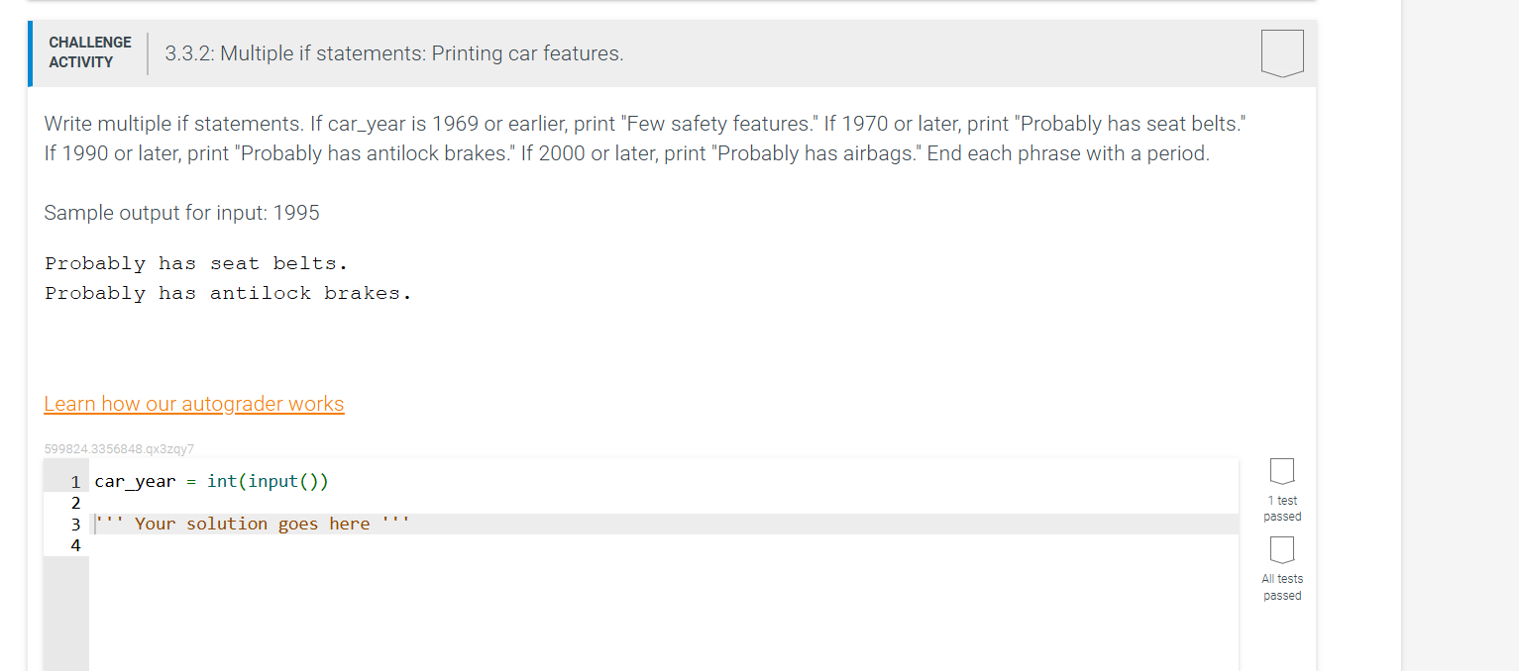This screenshot has height=671, width=1519.
Task: Click the resource ID text above the editor
Action: 118,448
